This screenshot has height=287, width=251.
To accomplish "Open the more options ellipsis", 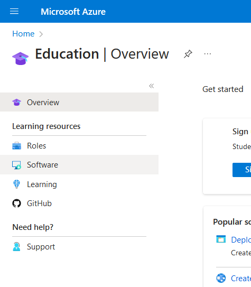I will click(x=208, y=54).
